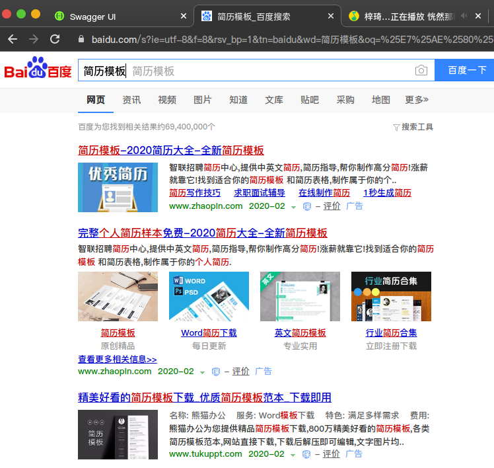The width and height of the screenshot is (494, 468).
Task: Click 评价 in the tukuppt result
Action: pos(331,454)
